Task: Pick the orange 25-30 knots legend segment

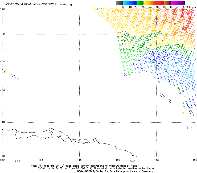Action: tap(154, 3)
